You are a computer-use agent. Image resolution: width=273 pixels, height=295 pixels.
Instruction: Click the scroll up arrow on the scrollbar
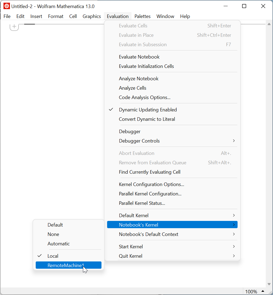pyautogui.click(x=269, y=24)
